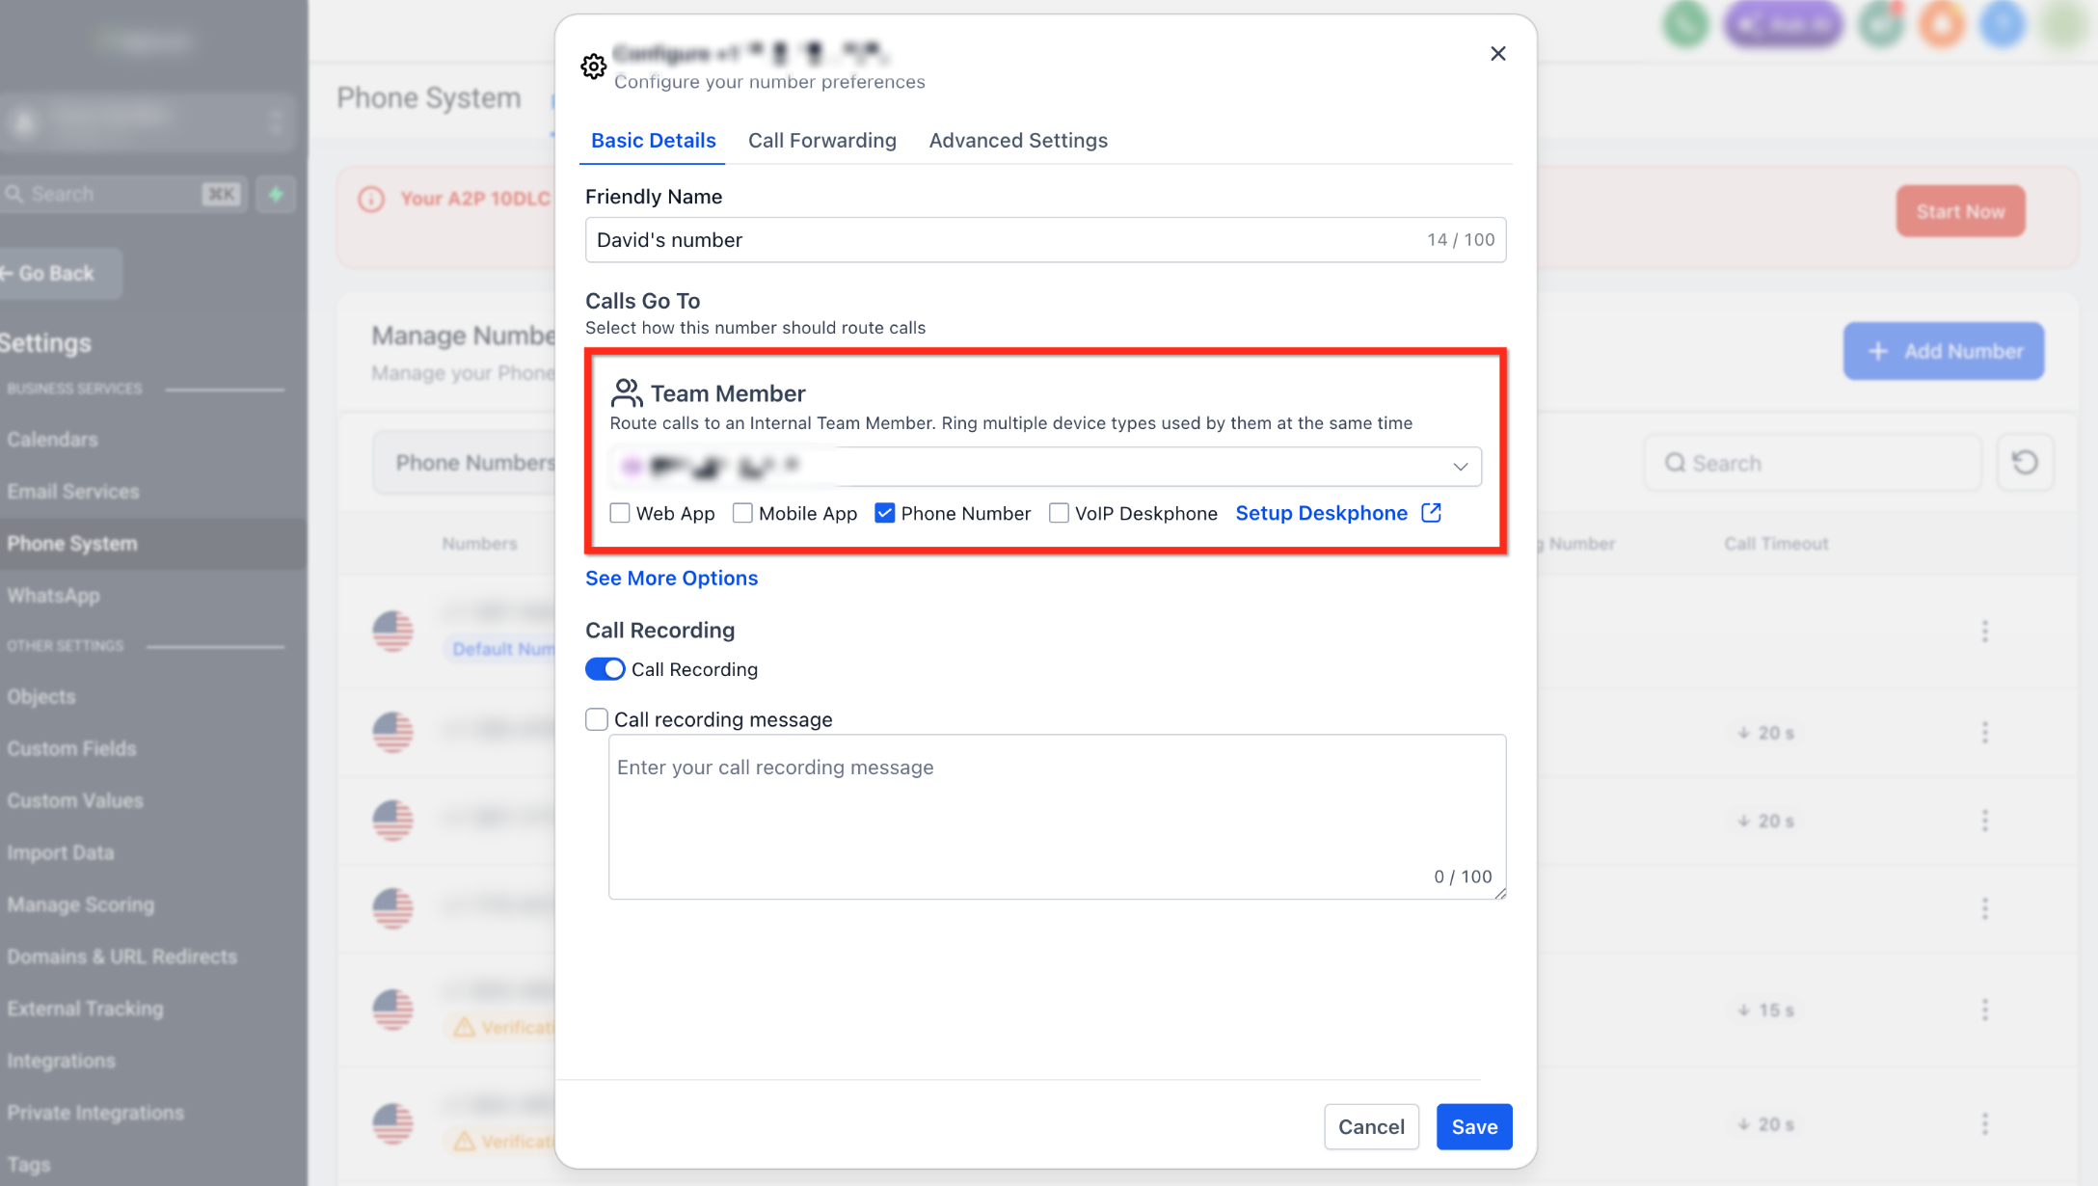Click the orange notification icon in top bar
This screenshot has height=1186, width=2098.
pos(1941,24)
